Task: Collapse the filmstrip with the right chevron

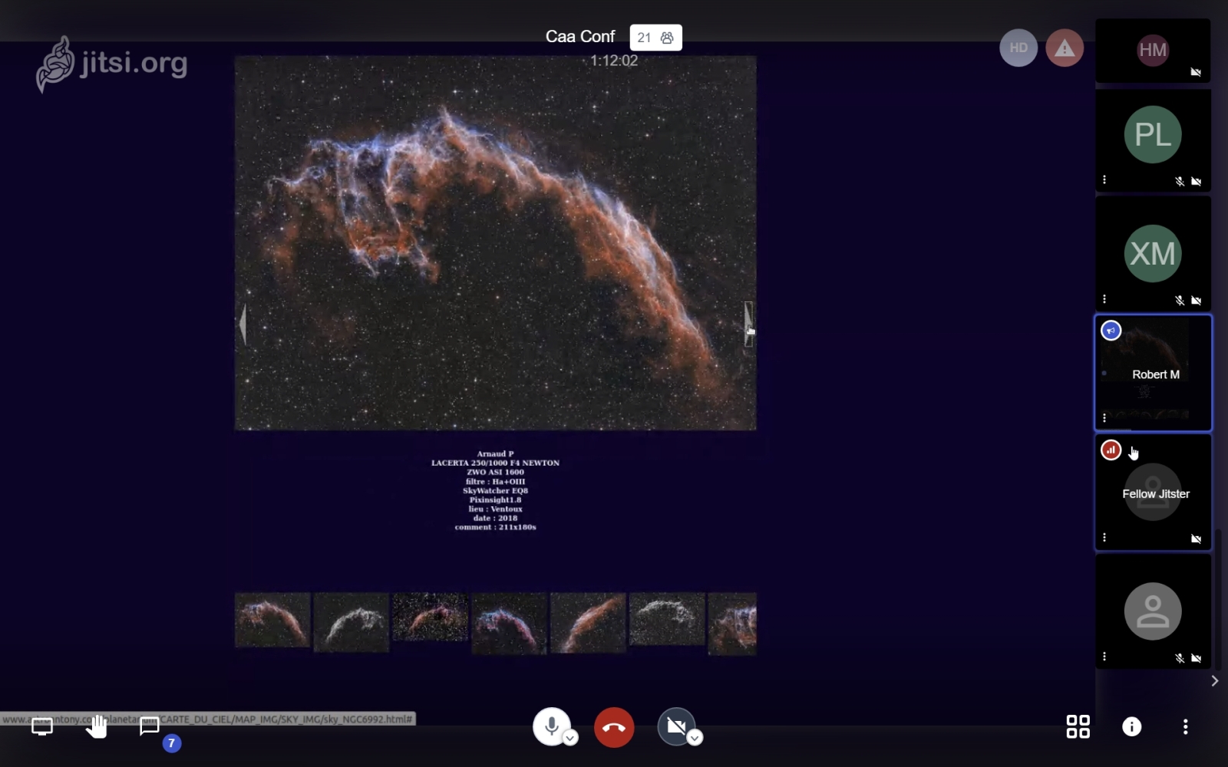Action: tap(1214, 681)
